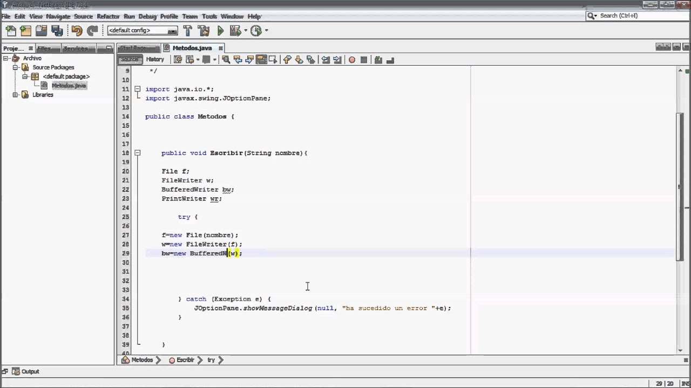This screenshot has height=388, width=691.
Task: Open the Refactor menu
Action: coord(108,16)
